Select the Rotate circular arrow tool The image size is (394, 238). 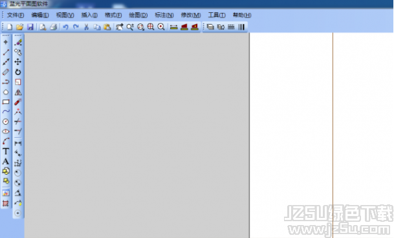18,72
